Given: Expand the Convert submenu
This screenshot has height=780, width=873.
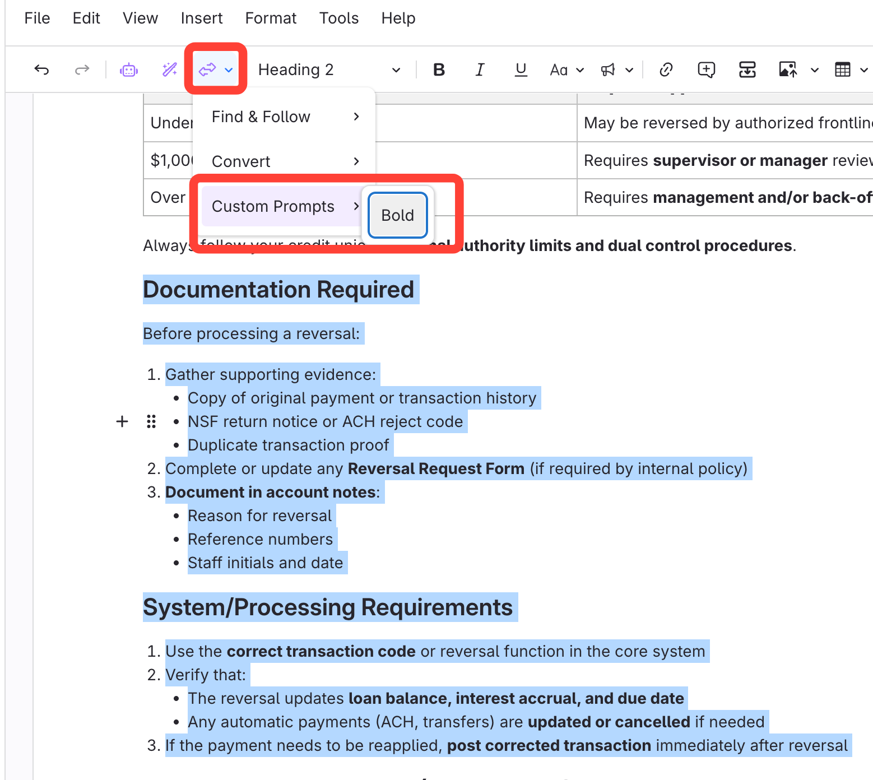Looking at the screenshot, I should (x=284, y=161).
